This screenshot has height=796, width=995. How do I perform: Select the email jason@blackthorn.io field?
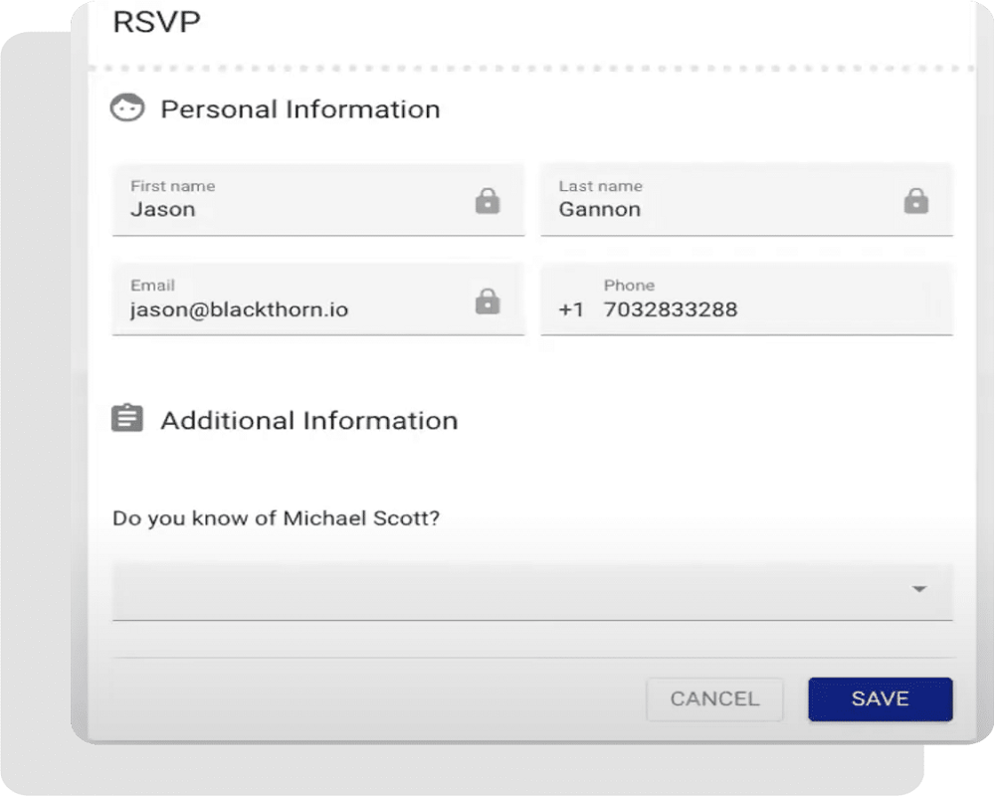(318, 298)
